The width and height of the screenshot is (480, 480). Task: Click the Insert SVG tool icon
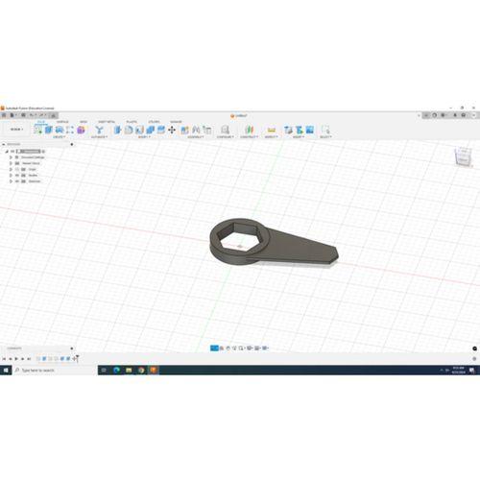click(x=300, y=130)
